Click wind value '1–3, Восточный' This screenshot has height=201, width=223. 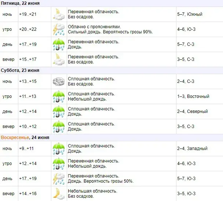[193, 96]
